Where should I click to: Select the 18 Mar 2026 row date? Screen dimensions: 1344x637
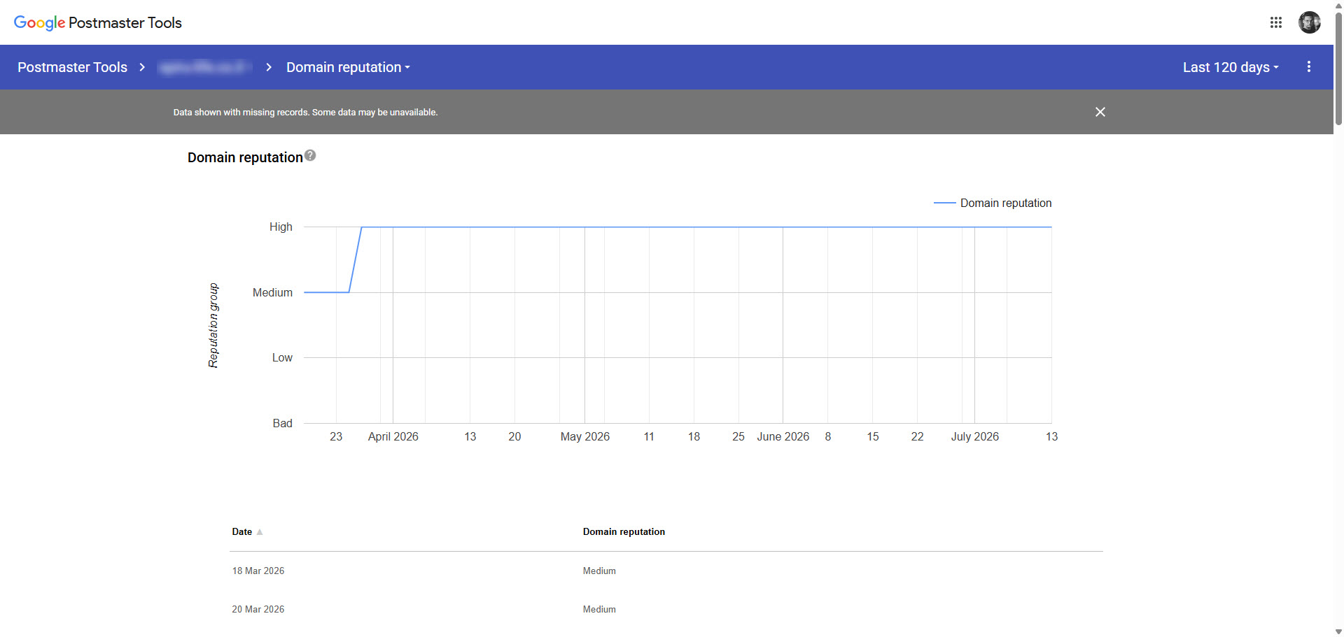point(258,571)
